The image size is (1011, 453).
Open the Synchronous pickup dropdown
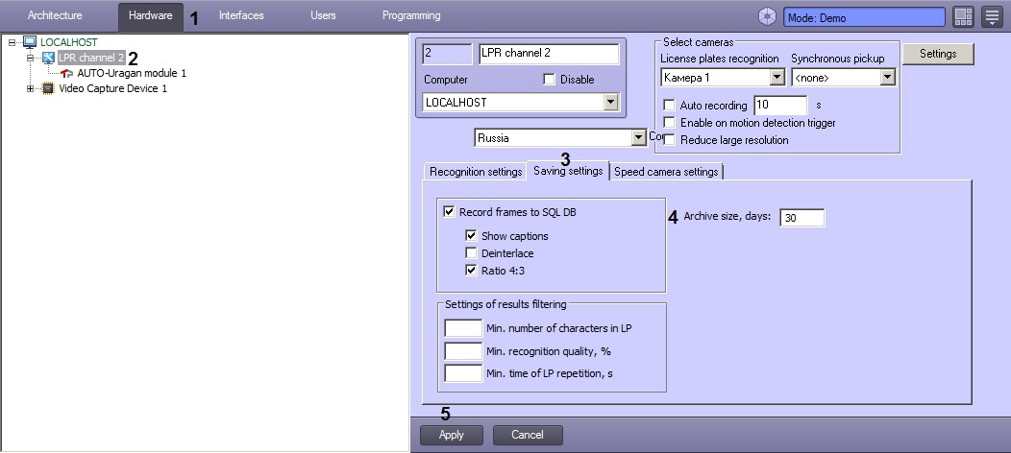[887, 78]
